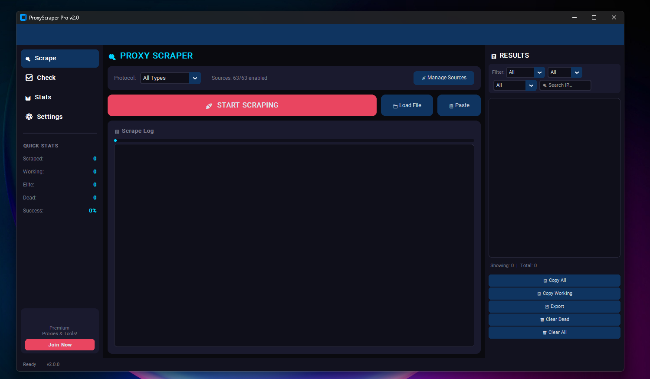Click the clipboard icon on the Paste button
This screenshot has width=650, height=379.
[451, 105]
